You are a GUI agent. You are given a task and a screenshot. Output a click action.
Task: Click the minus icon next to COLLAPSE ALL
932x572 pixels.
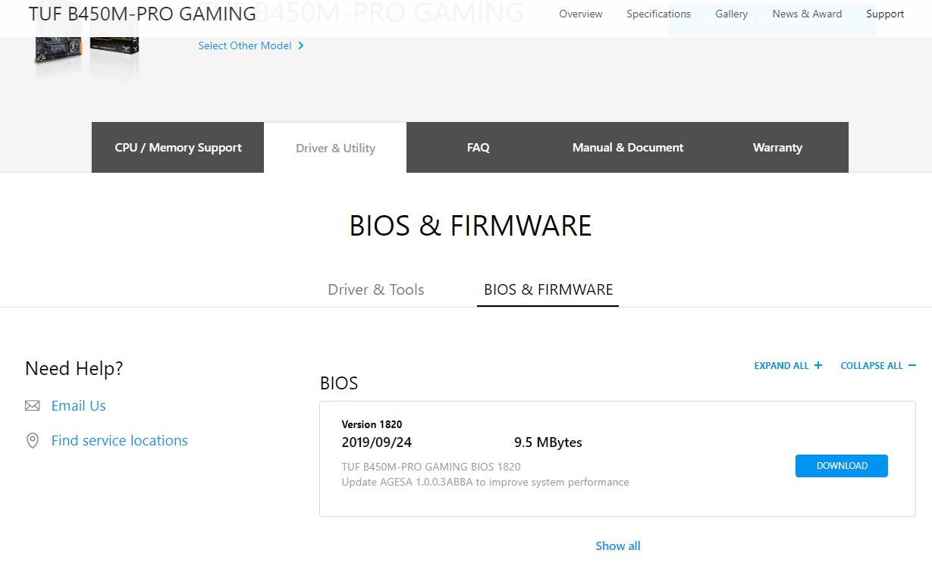(x=912, y=365)
